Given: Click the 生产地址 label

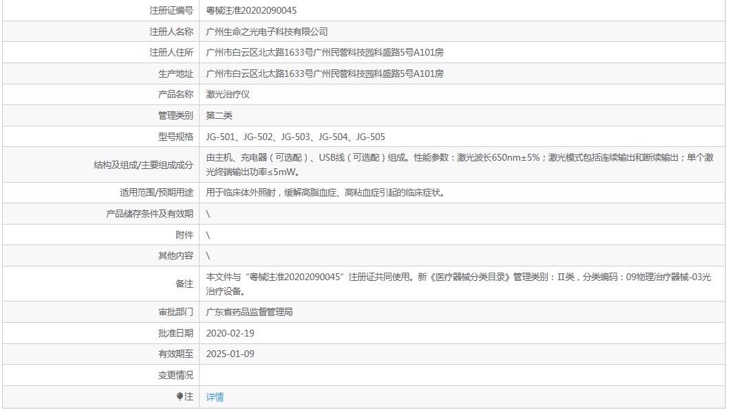Looking at the screenshot, I should [175, 73].
